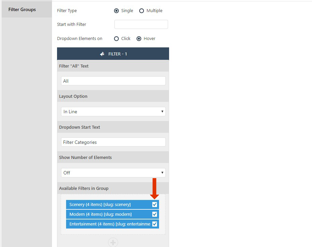Screen dimensions: 312x247
Task: Set dropdown elements to open on Hover
Action: (x=139, y=39)
